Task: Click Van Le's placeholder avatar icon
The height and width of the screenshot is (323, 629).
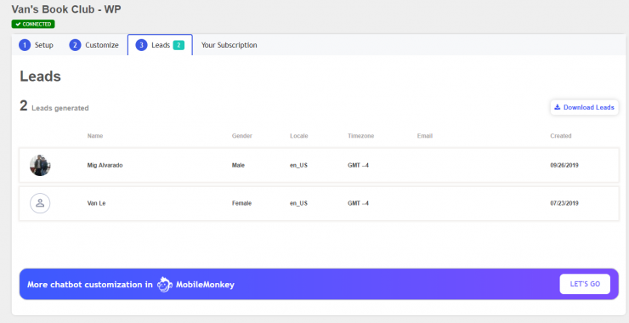Action: click(x=40, y=203)
